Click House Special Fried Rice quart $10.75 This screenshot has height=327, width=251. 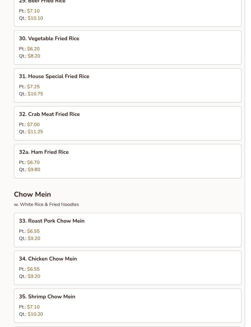pyautogui.click(x=35, y=94)
